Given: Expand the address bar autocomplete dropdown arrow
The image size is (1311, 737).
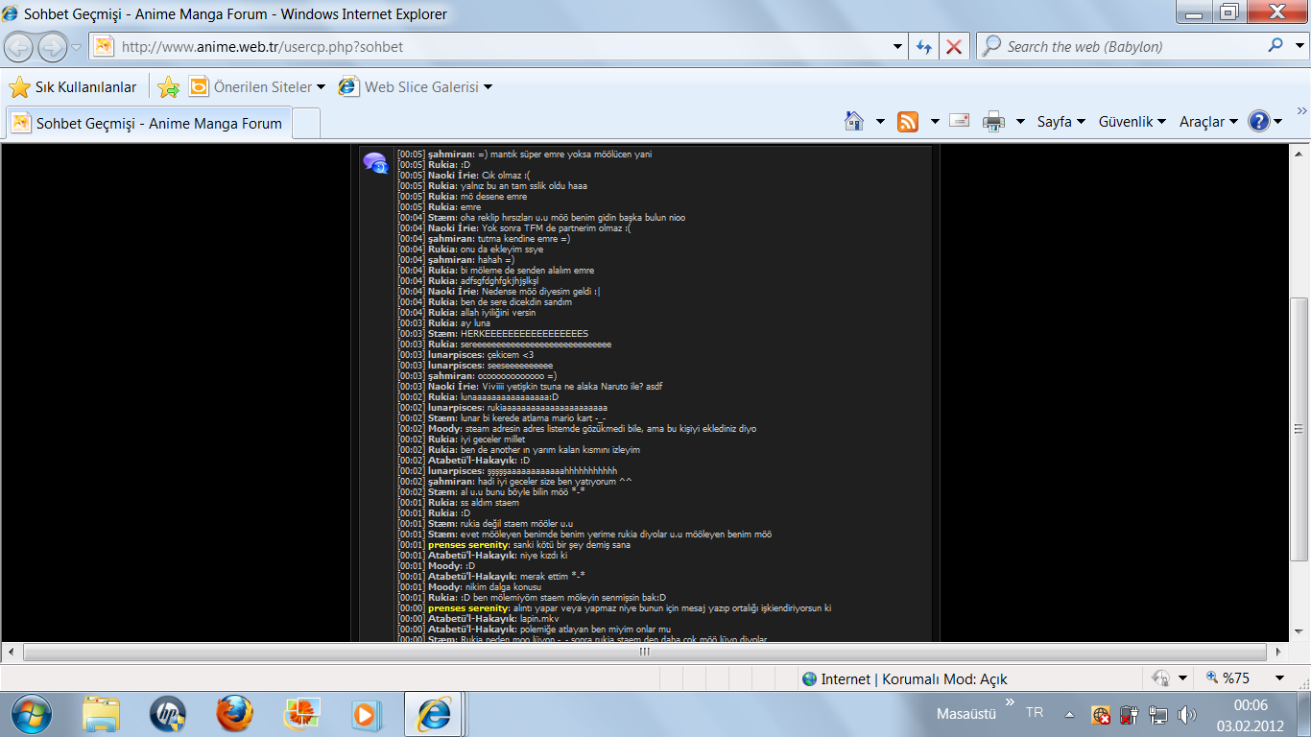Looking at the screenshot, I should click(x=897, y=46).
